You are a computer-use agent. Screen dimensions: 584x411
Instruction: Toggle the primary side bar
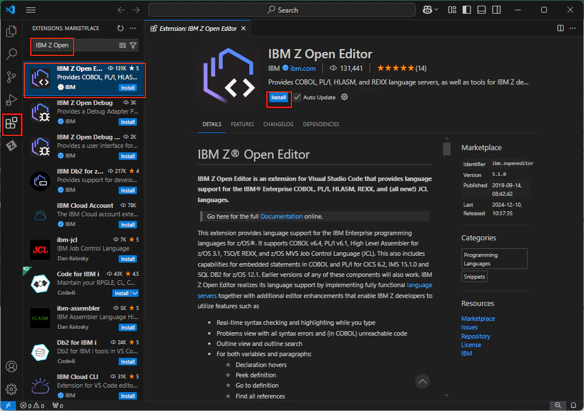pos(467,10)
